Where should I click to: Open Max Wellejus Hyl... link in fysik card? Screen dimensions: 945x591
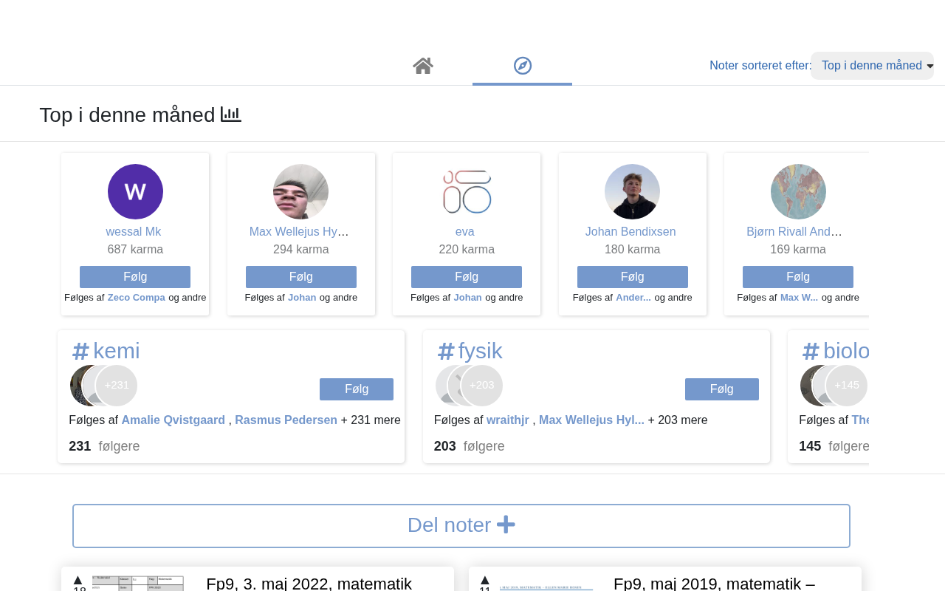(591, 420)
